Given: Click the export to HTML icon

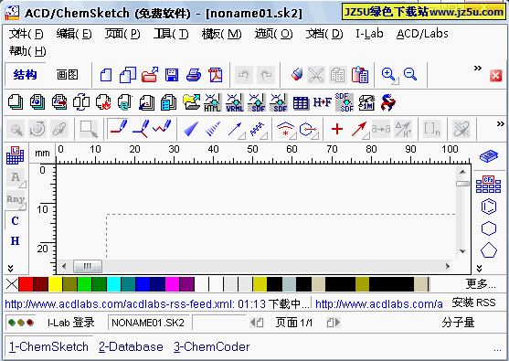Looking at the screenshot, I should 212,102.
